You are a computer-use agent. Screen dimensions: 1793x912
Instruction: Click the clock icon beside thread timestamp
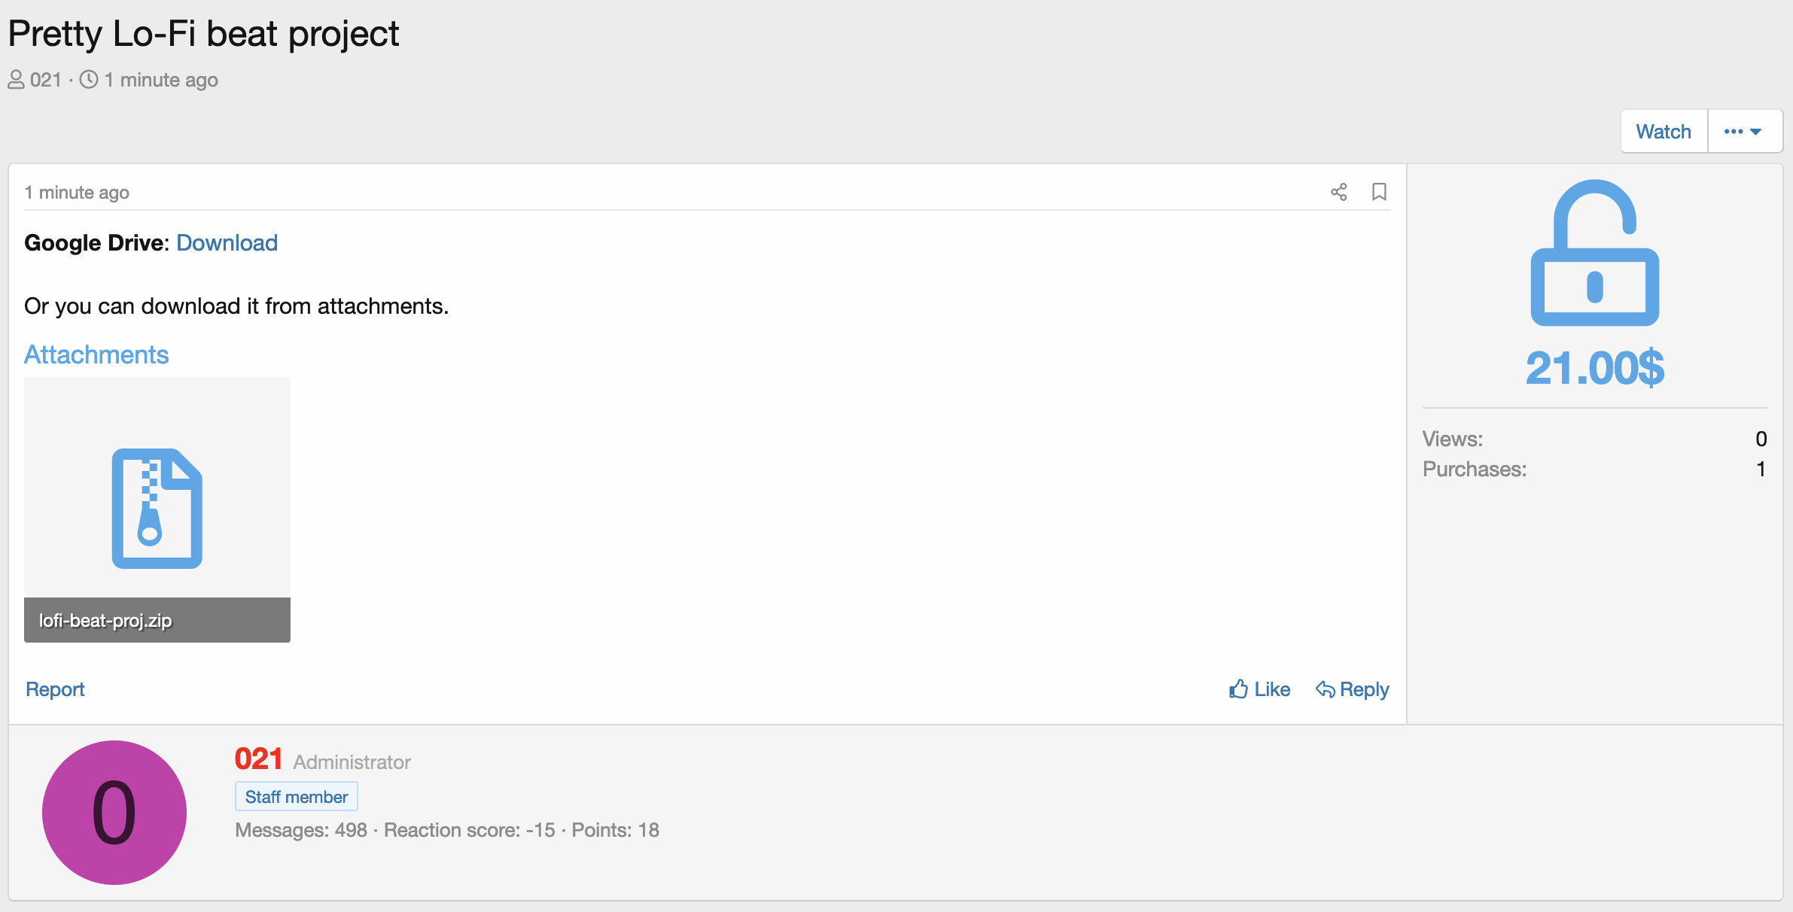[89, 80]
